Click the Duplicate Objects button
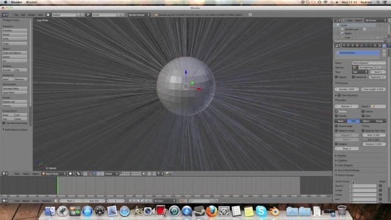 coord(15,53)
